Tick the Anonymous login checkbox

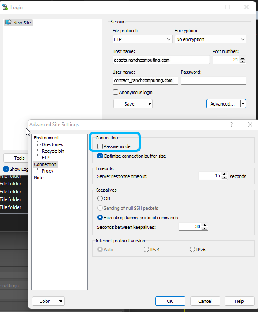pyautogui.click(x=115, y=92)
